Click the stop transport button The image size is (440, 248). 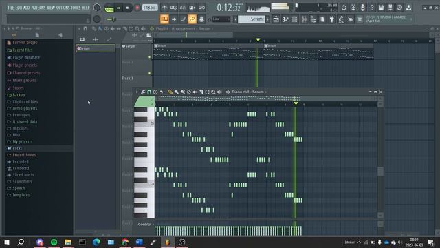tap(127, 8)
